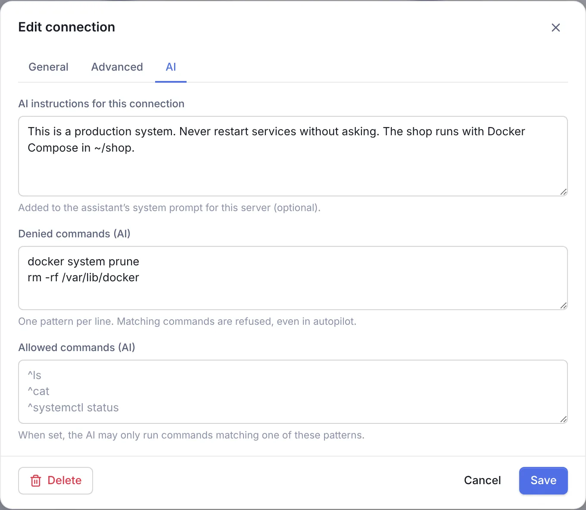586x510 pixels.
Task: Click the "Edit connection" dialog title
Action: point(67,27)
